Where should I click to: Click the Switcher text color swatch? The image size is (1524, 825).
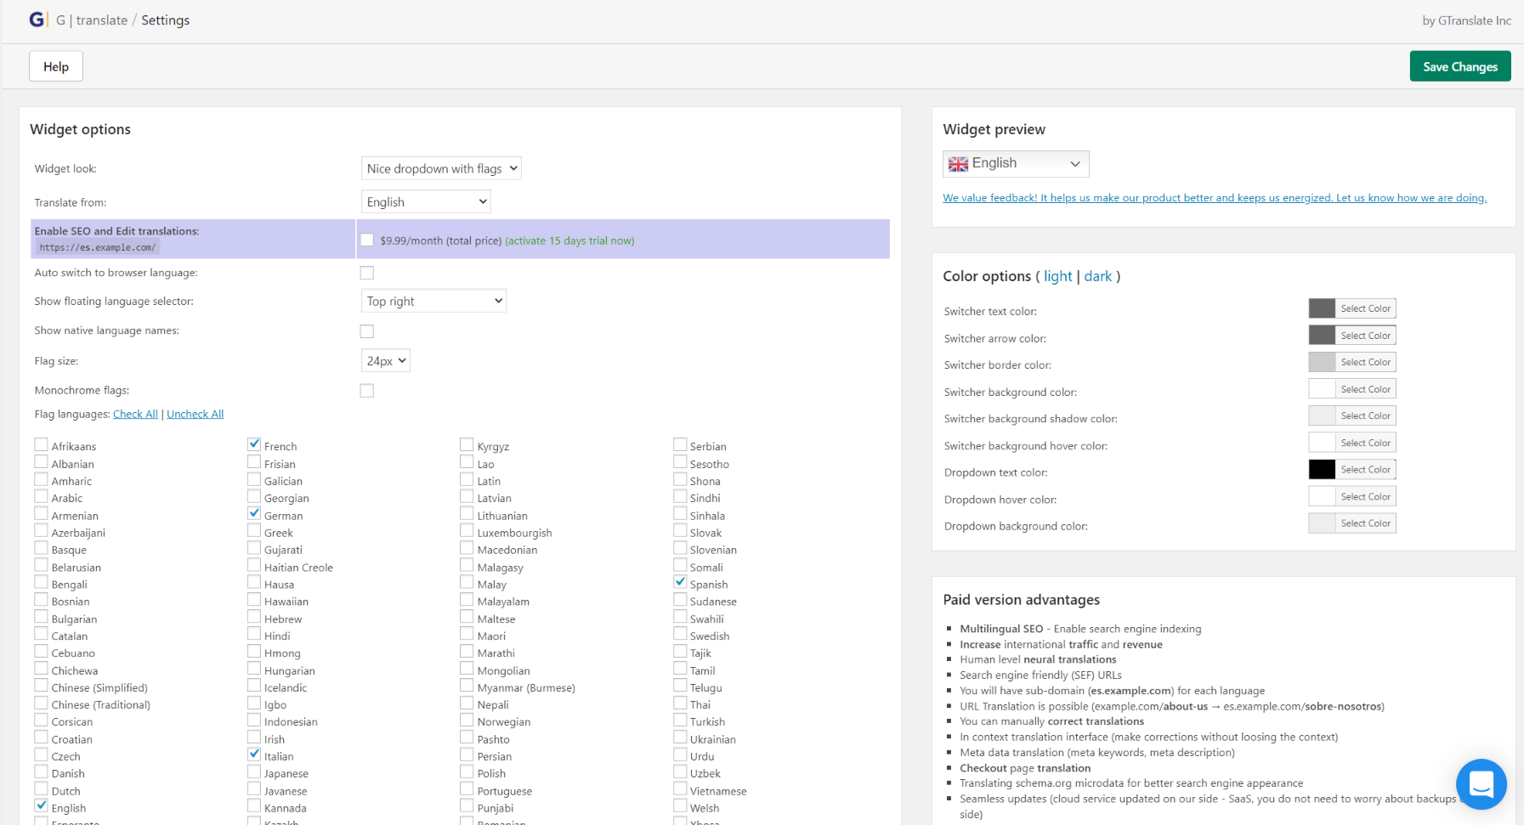(x=1322, y=308)
